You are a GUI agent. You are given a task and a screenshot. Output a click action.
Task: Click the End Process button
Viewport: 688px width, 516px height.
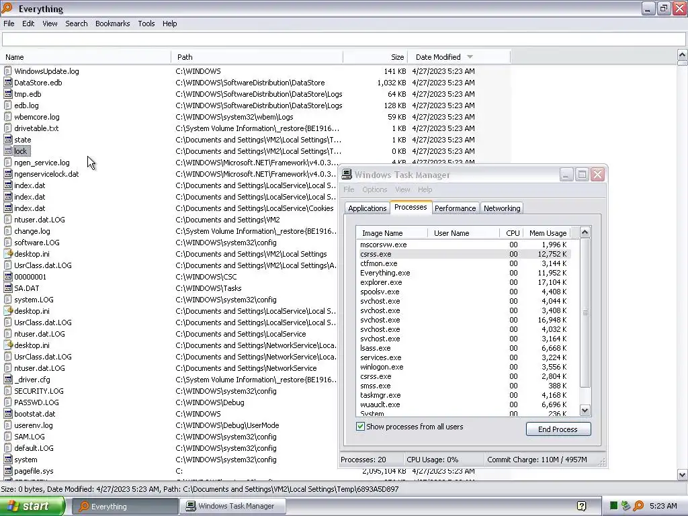click(x=558, y=429)
